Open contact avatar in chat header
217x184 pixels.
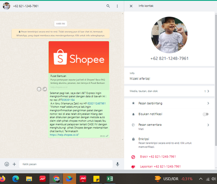click(x=7, y=6)
